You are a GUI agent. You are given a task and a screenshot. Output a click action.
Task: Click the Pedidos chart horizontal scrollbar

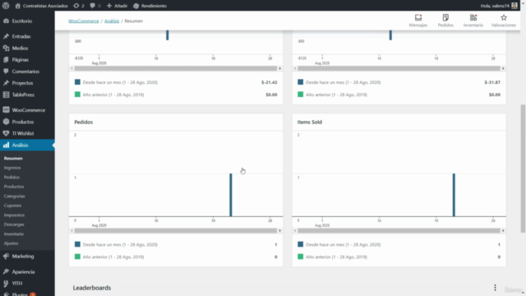(176, 230)
